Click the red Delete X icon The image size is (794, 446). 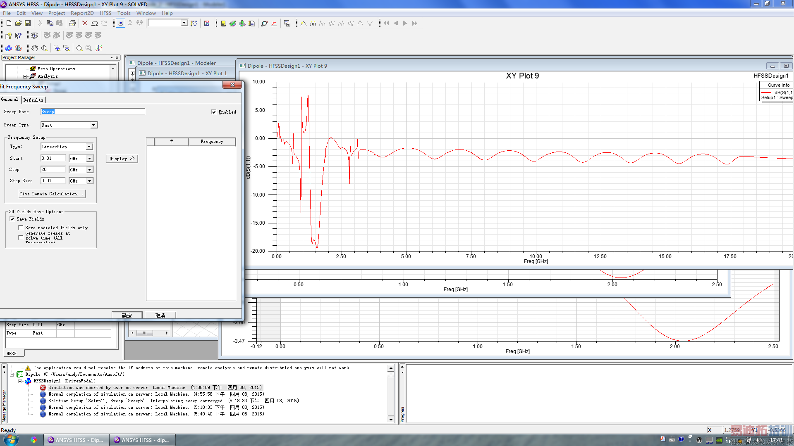click(x=85, y=23)
